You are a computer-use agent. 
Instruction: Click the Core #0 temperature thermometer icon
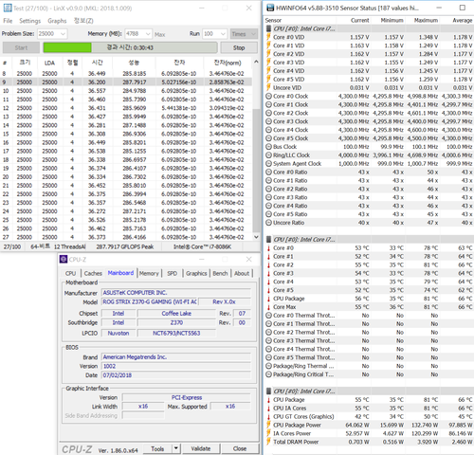click(x=268, y=248)
